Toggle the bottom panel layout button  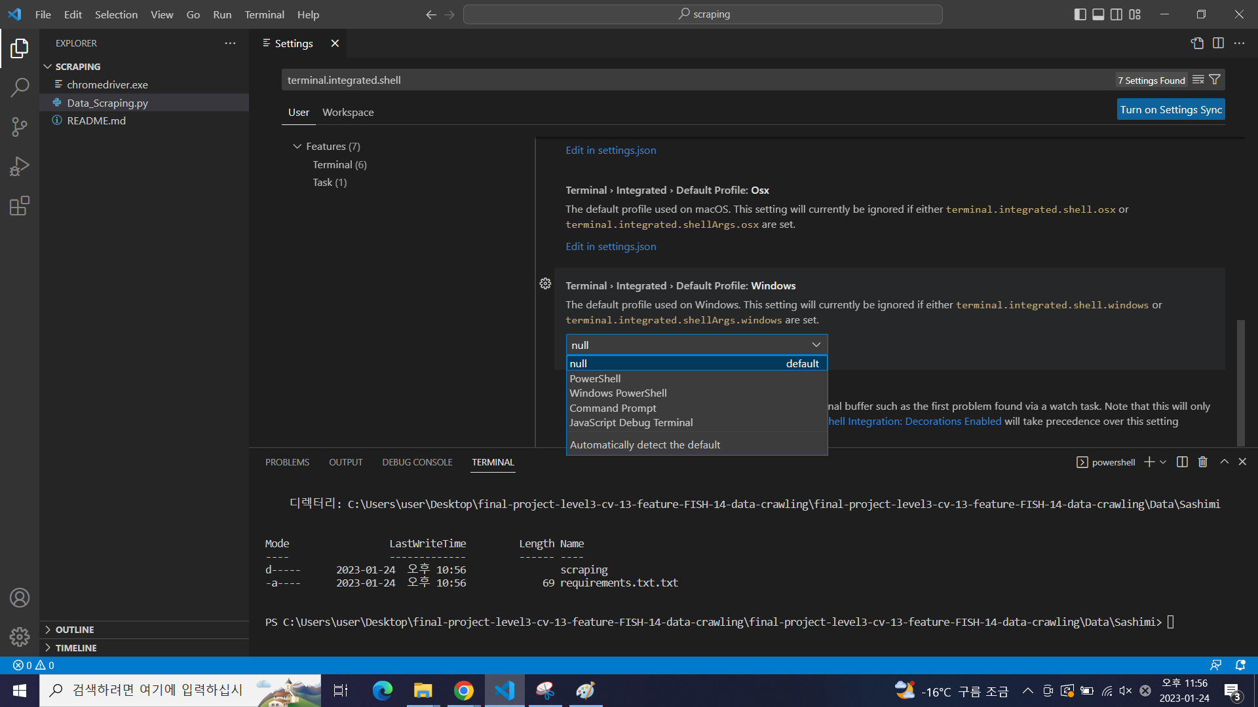pyautogui.click(x=1098, y=14)
